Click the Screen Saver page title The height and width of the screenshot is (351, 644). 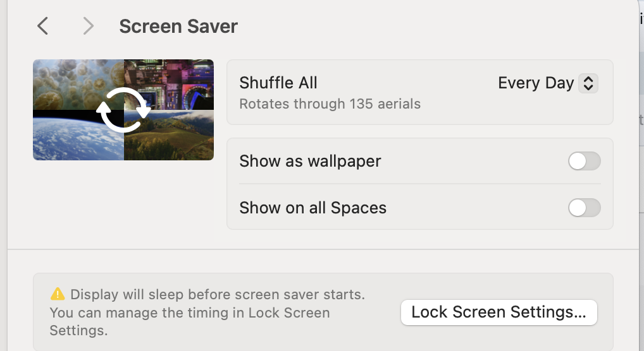178,27
